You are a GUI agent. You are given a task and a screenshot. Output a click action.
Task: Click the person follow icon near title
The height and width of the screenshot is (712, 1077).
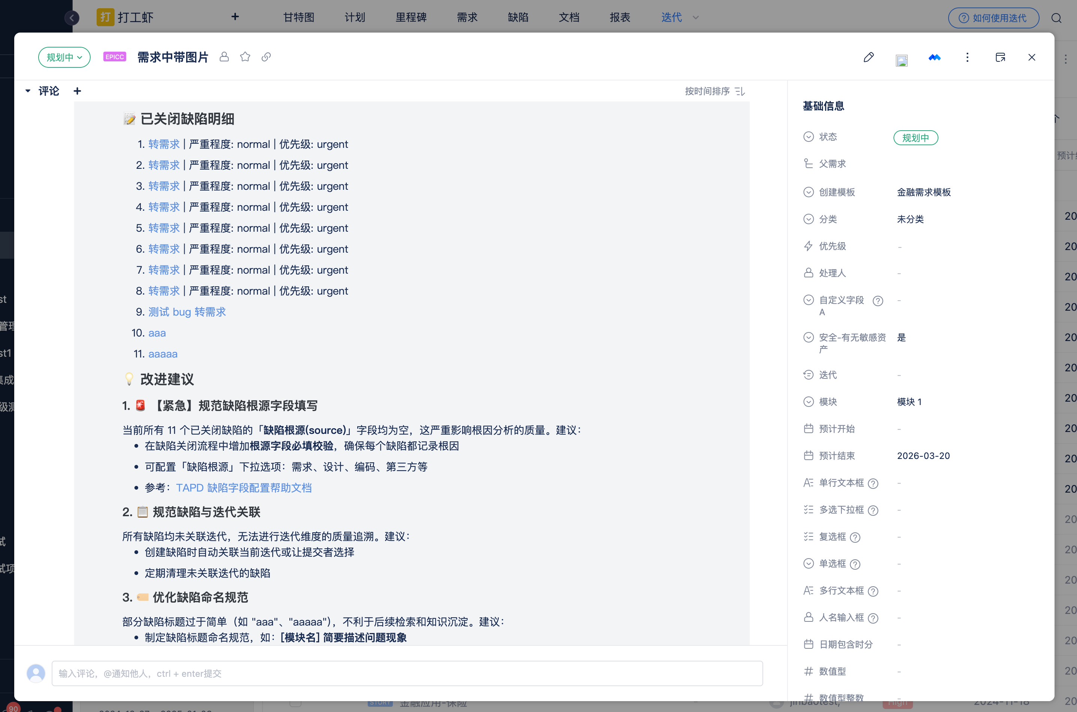tap(224, 57)
